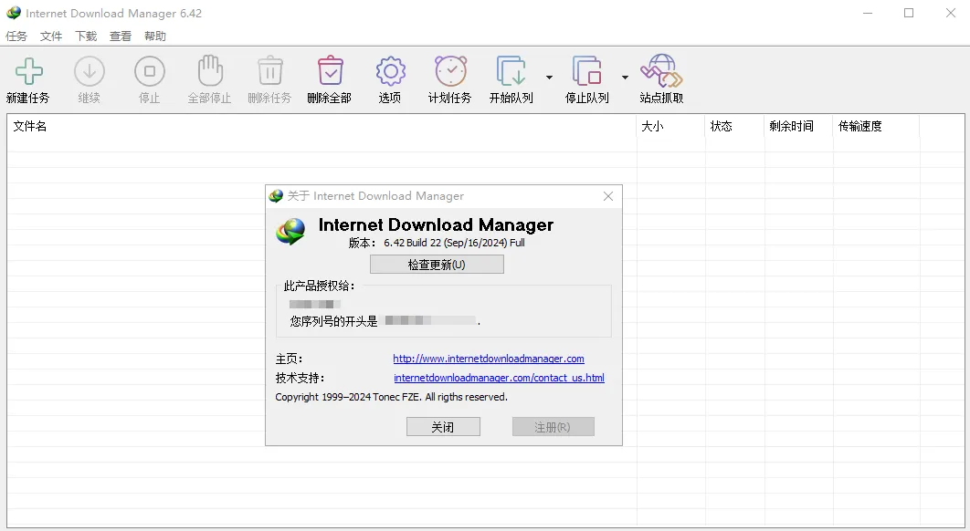970x531 pixels.
Task: Open the 文件 menu
Action: (51, 36)
